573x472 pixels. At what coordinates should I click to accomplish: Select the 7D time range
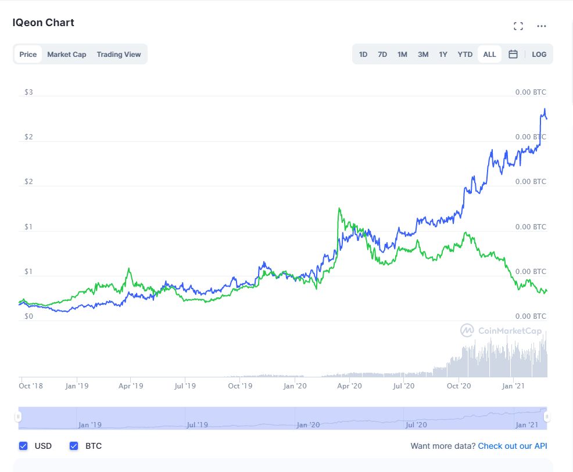[382, 54]
